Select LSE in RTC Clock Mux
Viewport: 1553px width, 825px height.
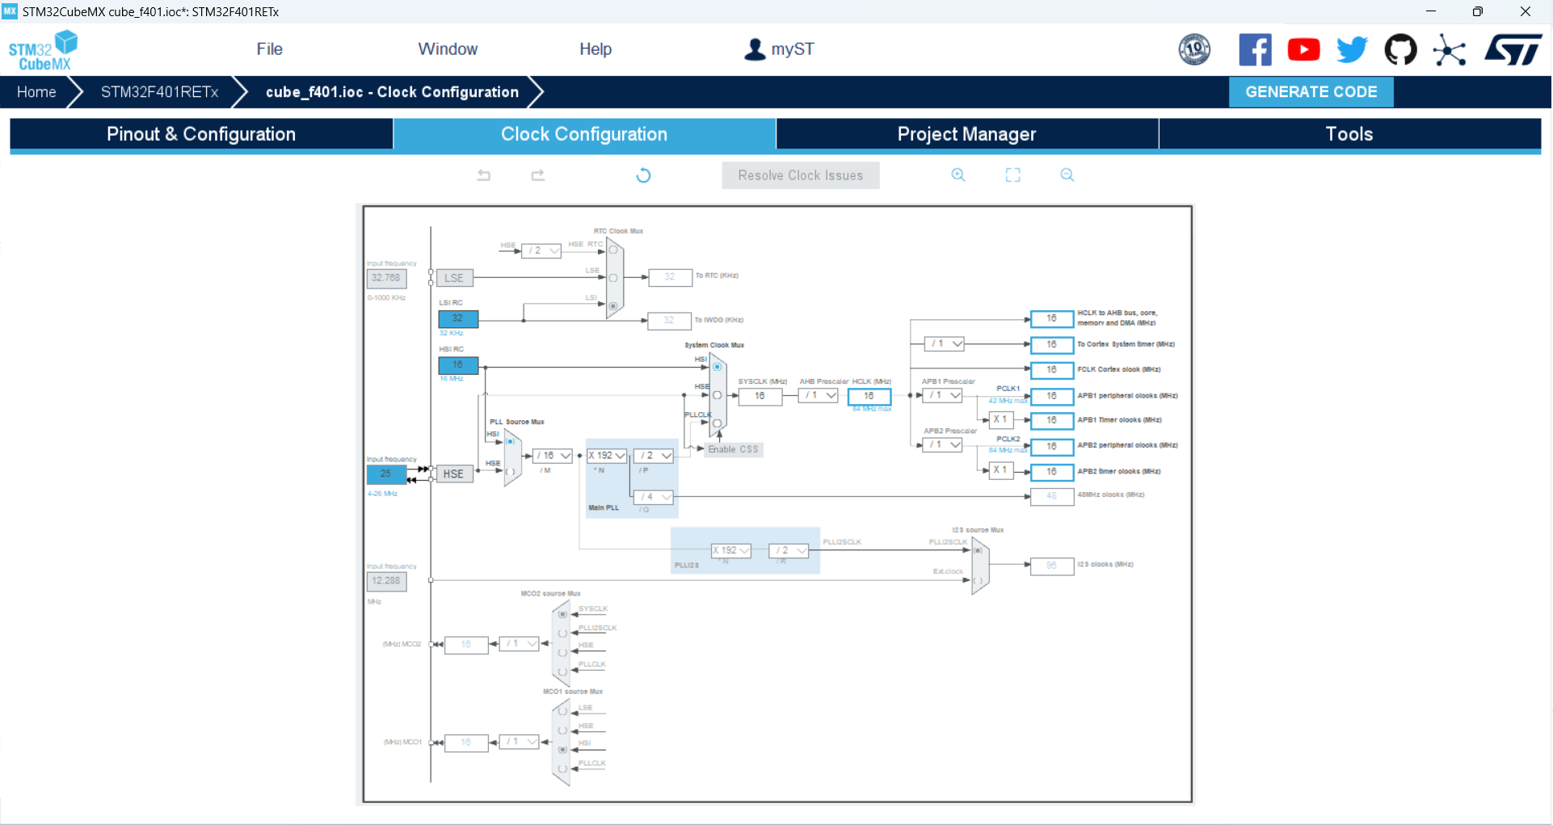613,278
